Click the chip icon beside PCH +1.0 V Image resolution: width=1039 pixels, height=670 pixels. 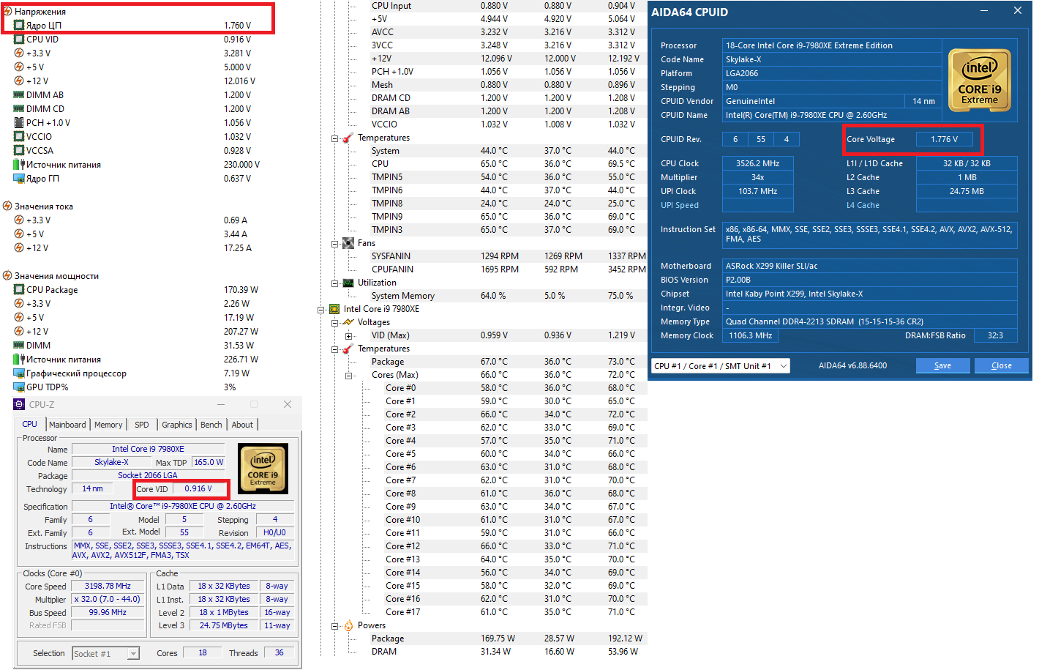pyautogui.click(x=19, y=122)
